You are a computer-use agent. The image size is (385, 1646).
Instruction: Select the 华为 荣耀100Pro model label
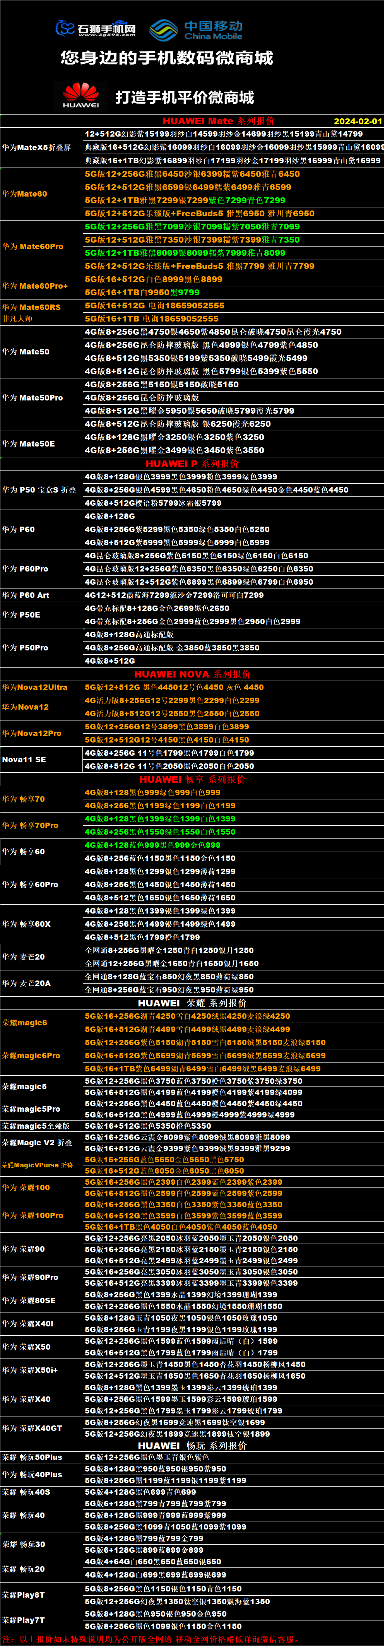pyautogui.click(x=33, y=1215)
